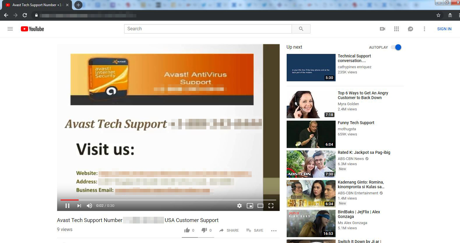Reload the current page
This screenshot has width=460, height=243.
point(25,15)
